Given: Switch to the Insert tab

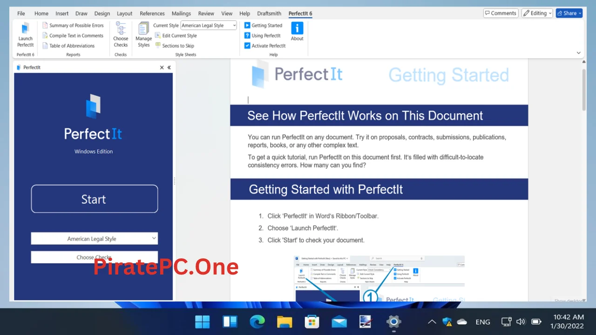Looking at the screenshot, I should pyautogui.click(x=62, y=13).
